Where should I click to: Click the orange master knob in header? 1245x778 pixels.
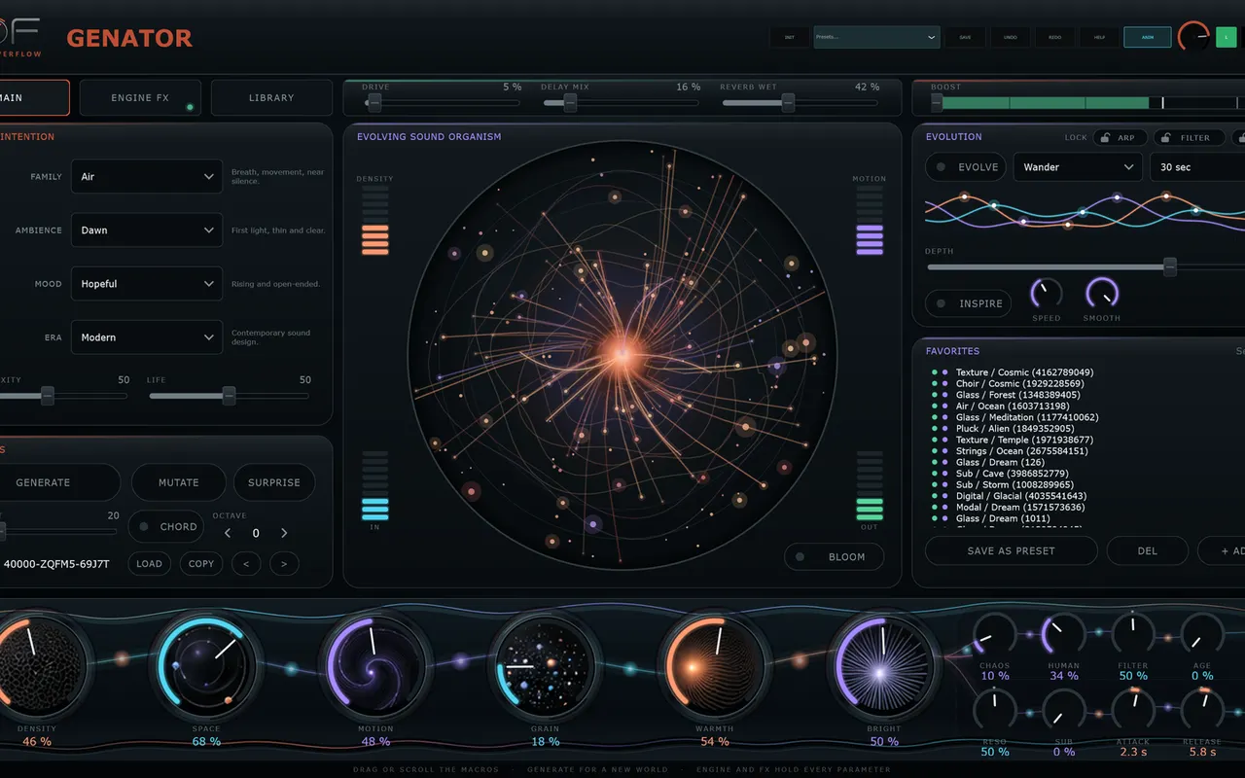coord(1192,38)
